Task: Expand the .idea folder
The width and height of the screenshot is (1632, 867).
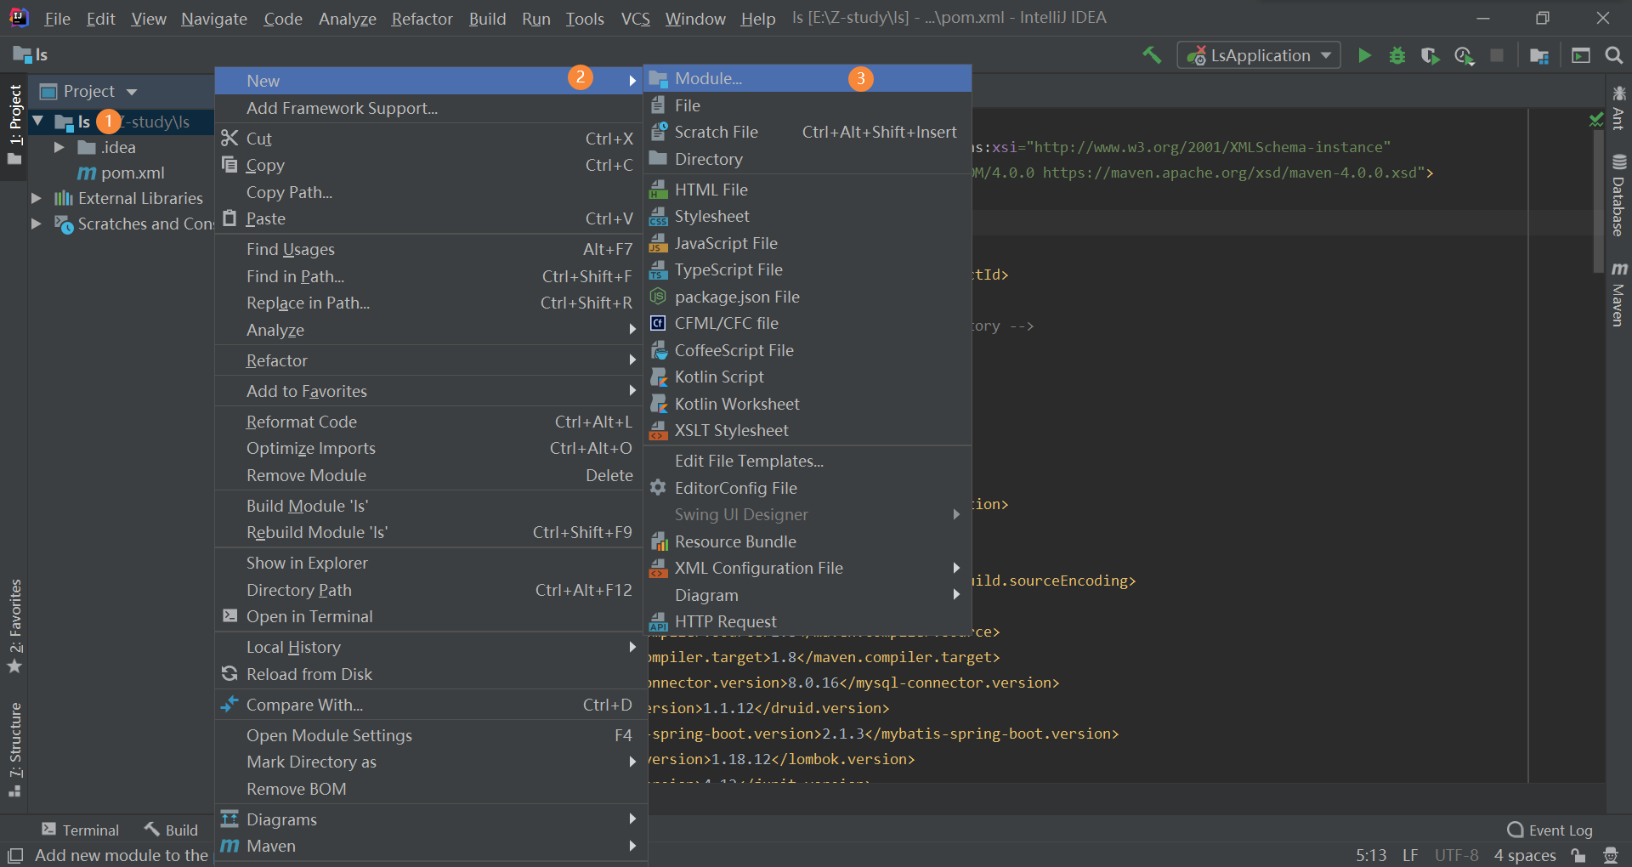Action: coord(59,147)
